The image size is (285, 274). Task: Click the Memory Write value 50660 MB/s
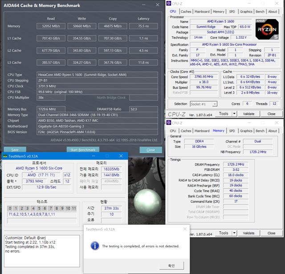pos(82,26)
